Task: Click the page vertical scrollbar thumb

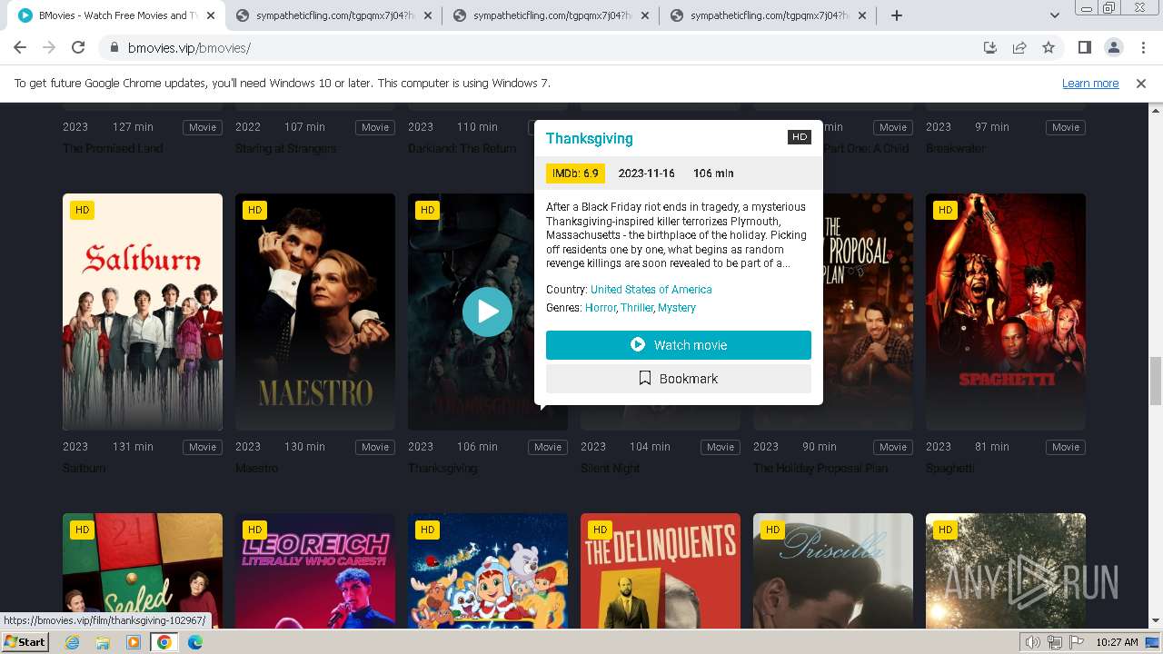Action: 1156,381
